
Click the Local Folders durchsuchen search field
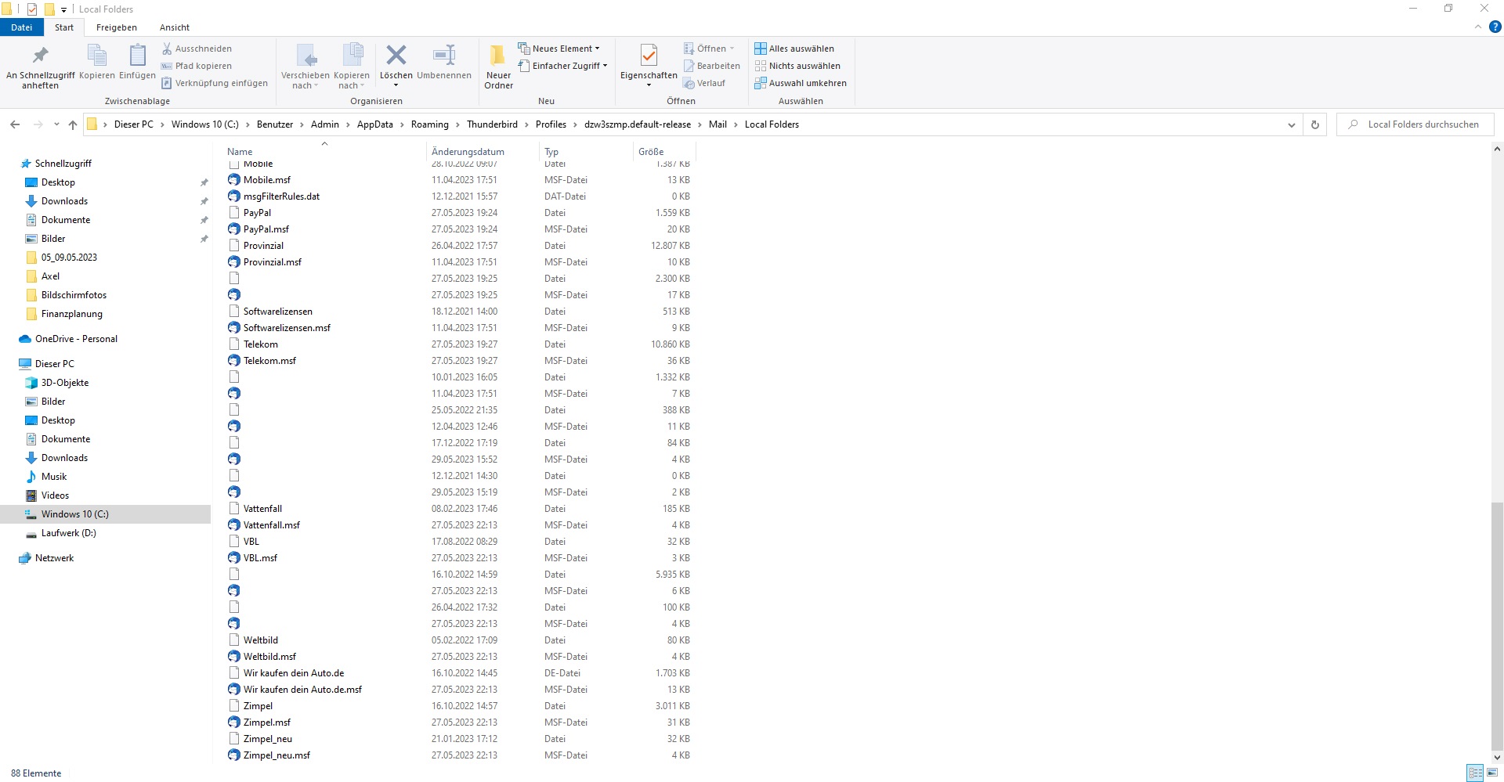coord(1423,124)
